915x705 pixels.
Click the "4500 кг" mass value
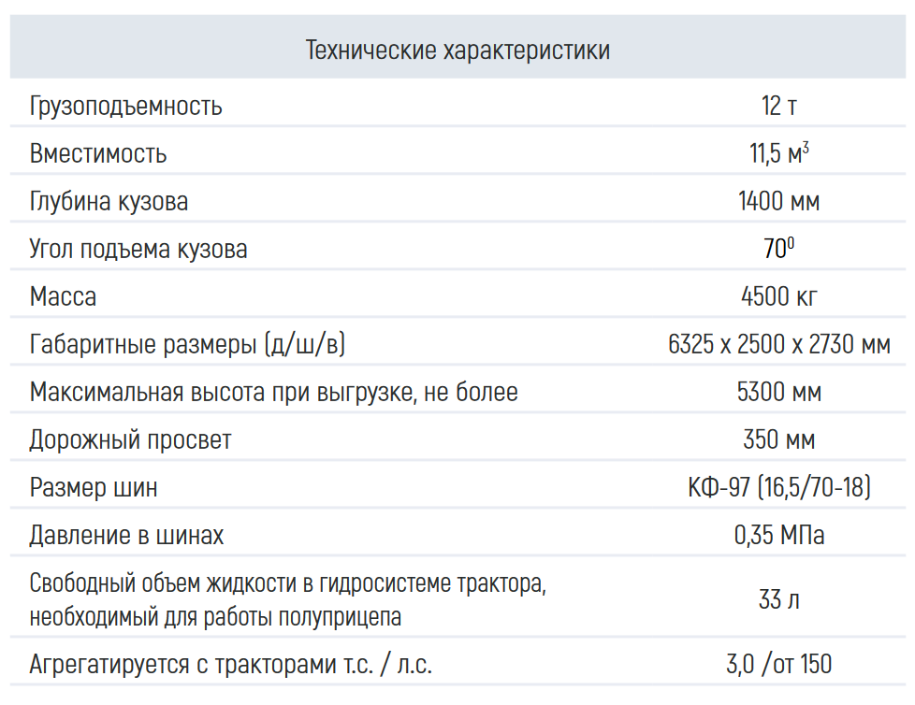[778, 297]
